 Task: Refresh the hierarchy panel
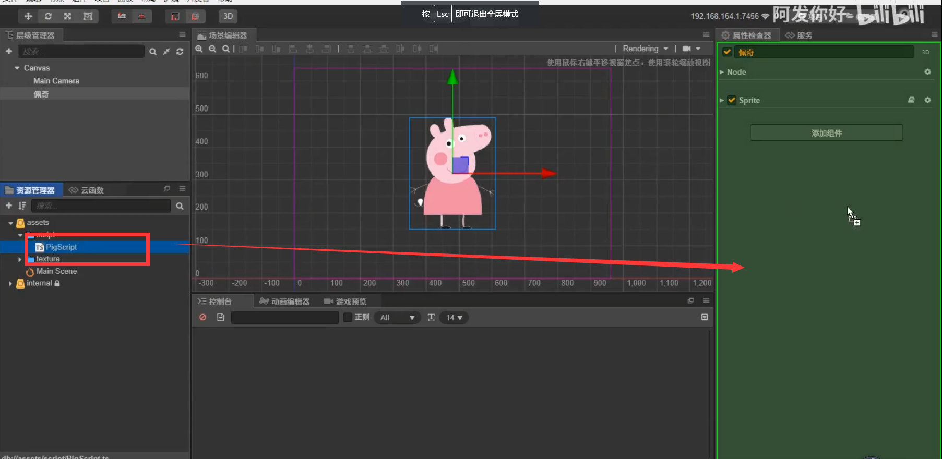180,52
